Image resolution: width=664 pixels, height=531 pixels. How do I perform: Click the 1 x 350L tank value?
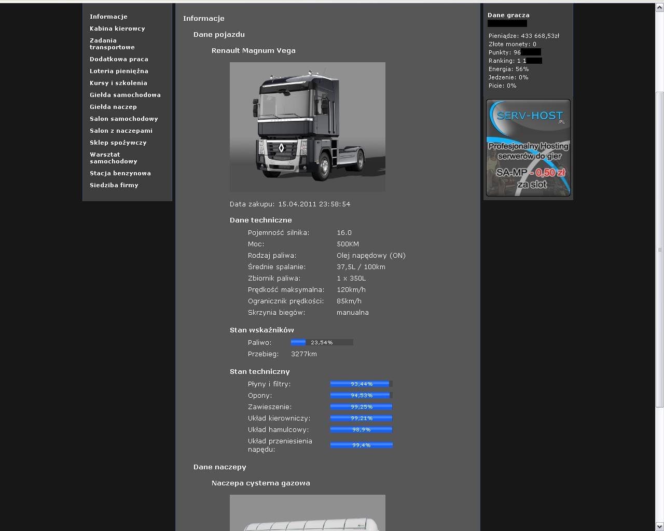click(351, 278)
